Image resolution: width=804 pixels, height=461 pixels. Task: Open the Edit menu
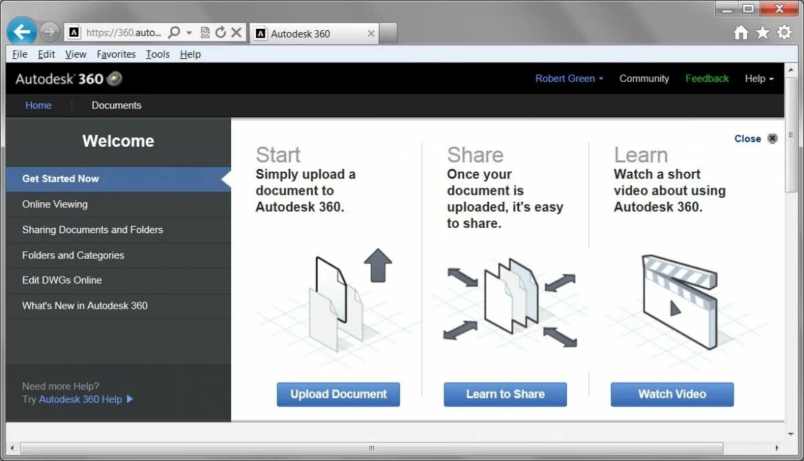coord(46,54)
